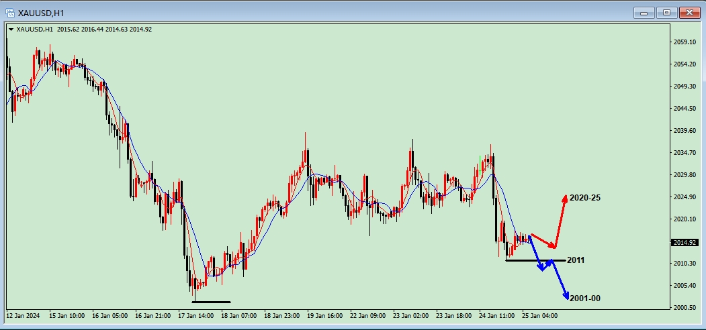
Task: Click the 23 Jan 02:00 time label
Action: tap(411, 316)
